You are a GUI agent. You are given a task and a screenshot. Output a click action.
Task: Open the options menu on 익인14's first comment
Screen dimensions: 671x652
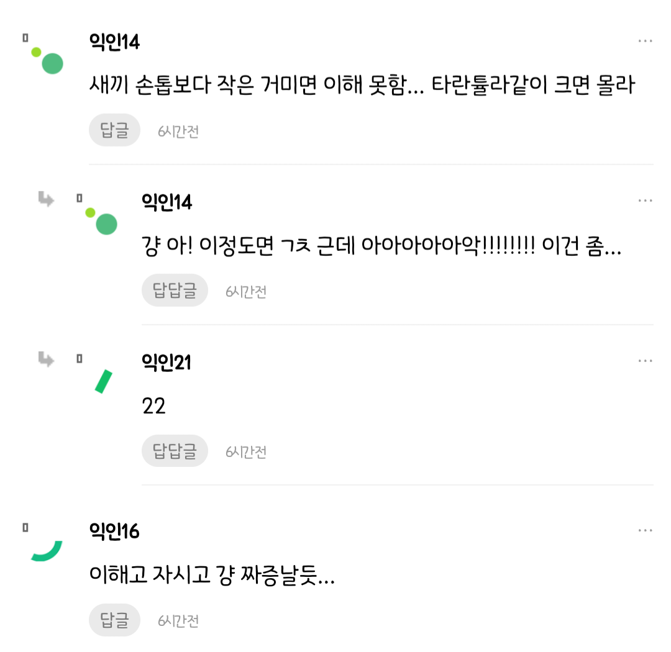(x=646, y=42)
